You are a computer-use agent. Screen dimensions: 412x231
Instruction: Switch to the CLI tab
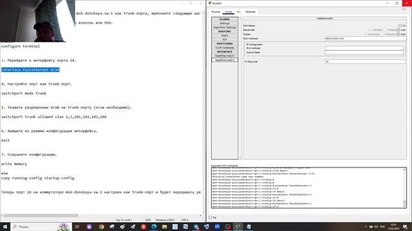(239, 12)
